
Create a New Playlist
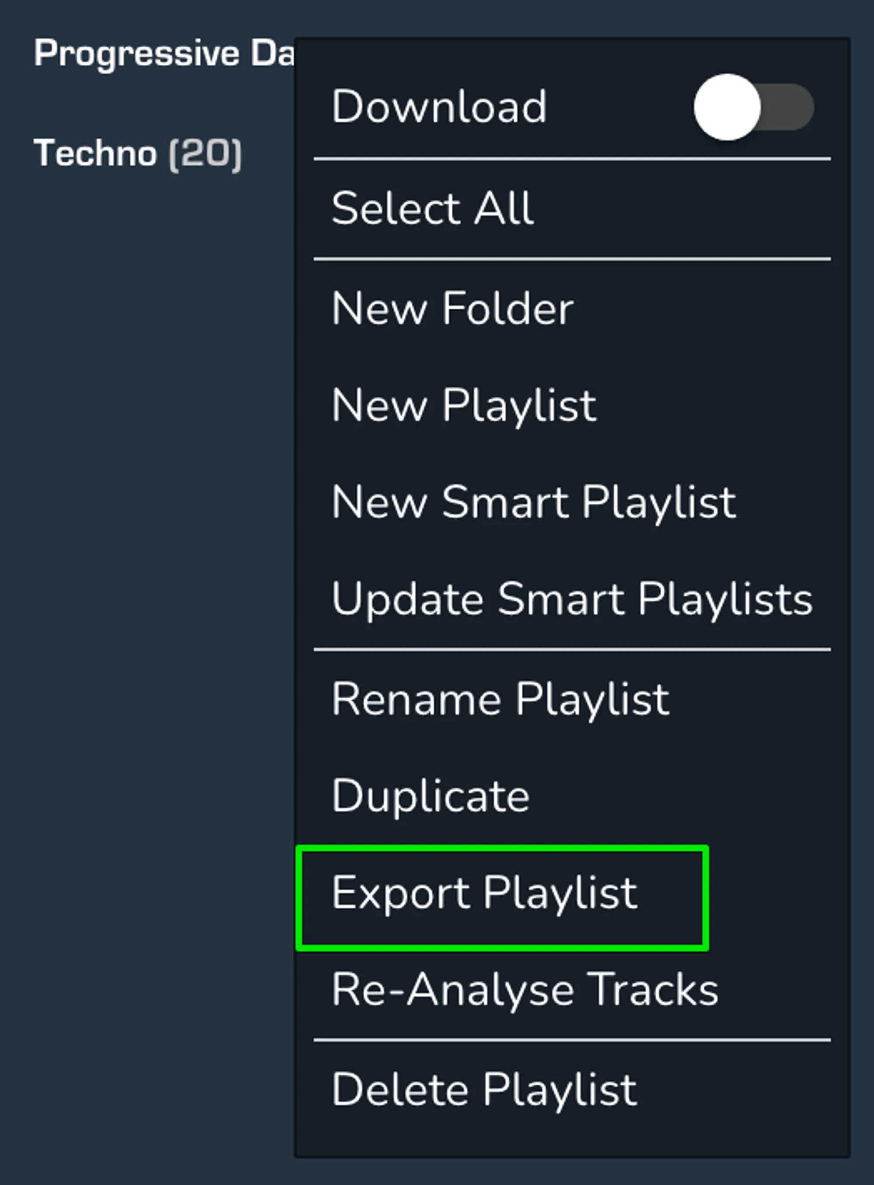pyautogui.click(x=465, y=405)
